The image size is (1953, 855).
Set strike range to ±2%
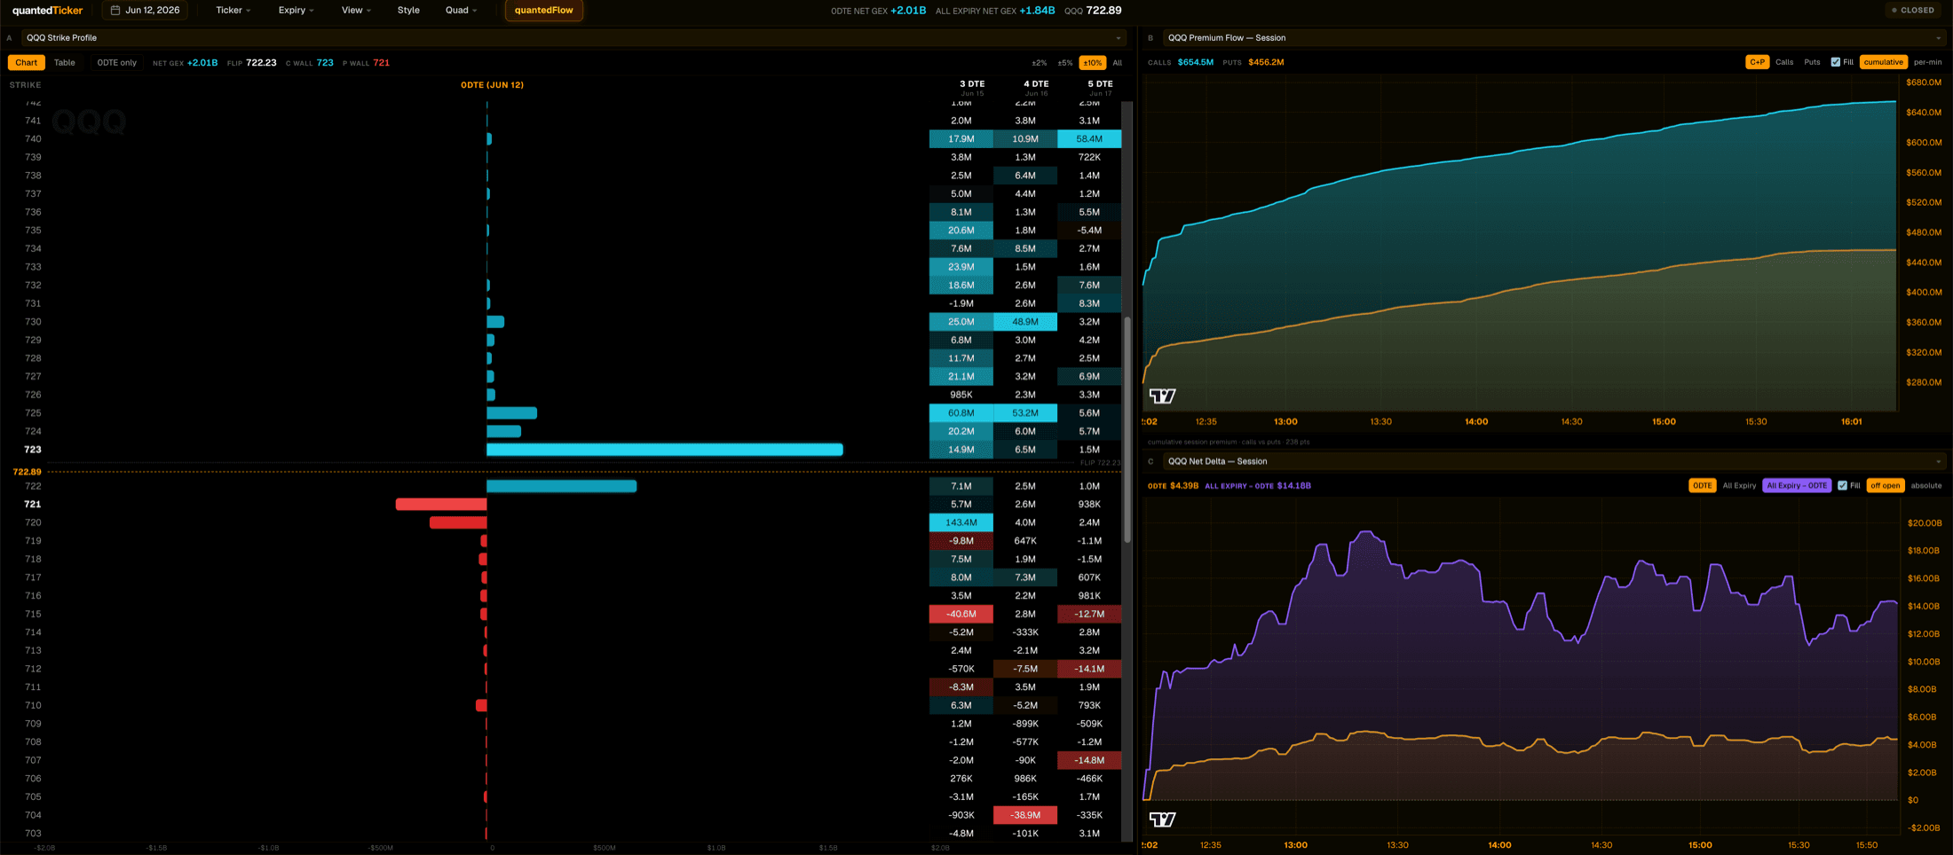tap(1039, 63)
